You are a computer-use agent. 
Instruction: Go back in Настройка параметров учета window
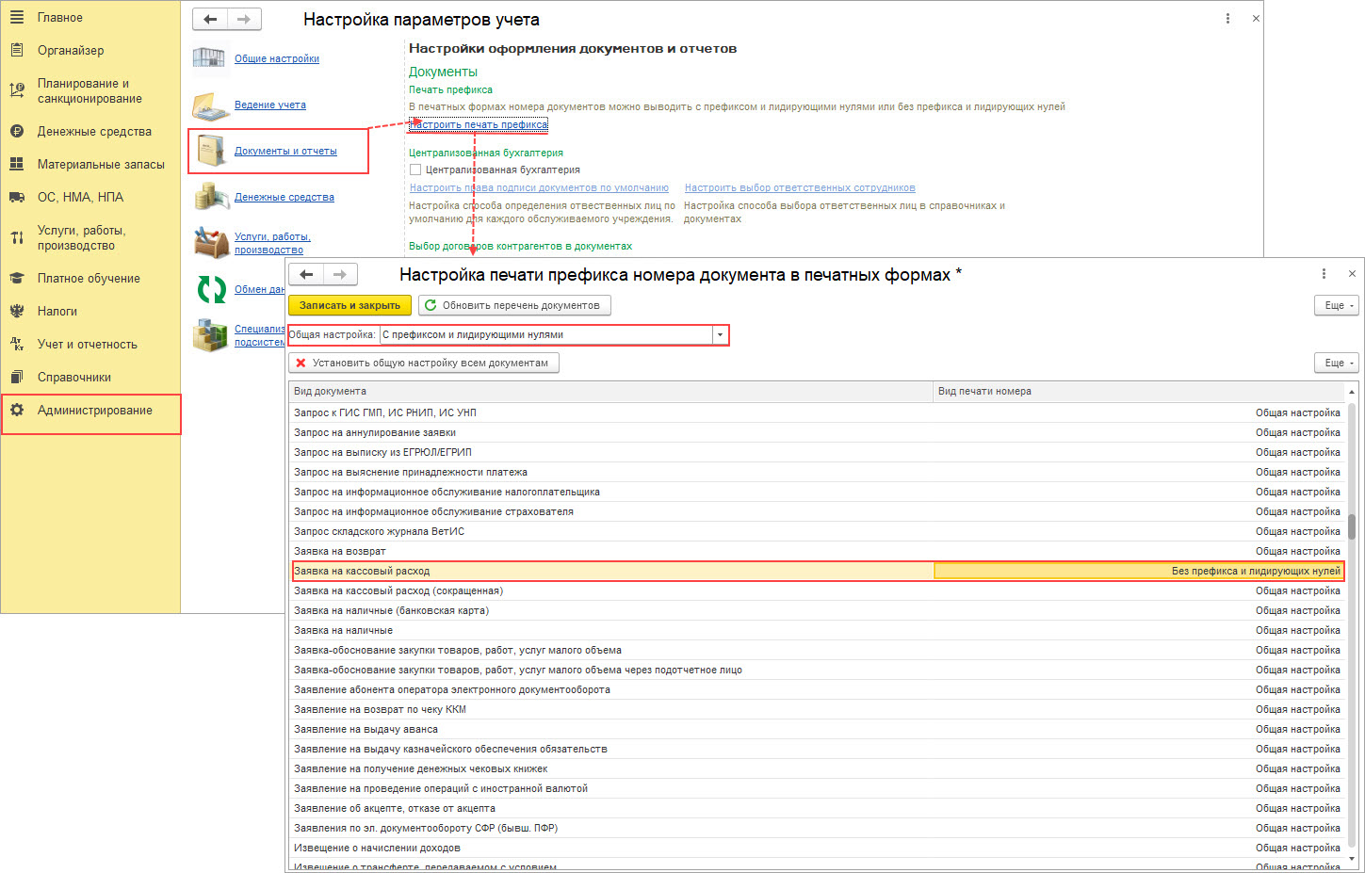click(x=210, y=19)
